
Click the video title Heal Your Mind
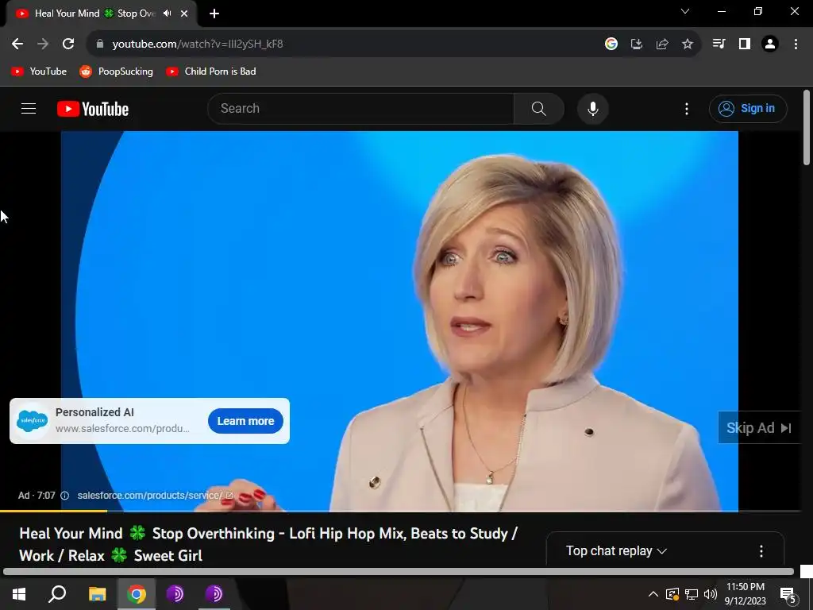pos(268,544)
